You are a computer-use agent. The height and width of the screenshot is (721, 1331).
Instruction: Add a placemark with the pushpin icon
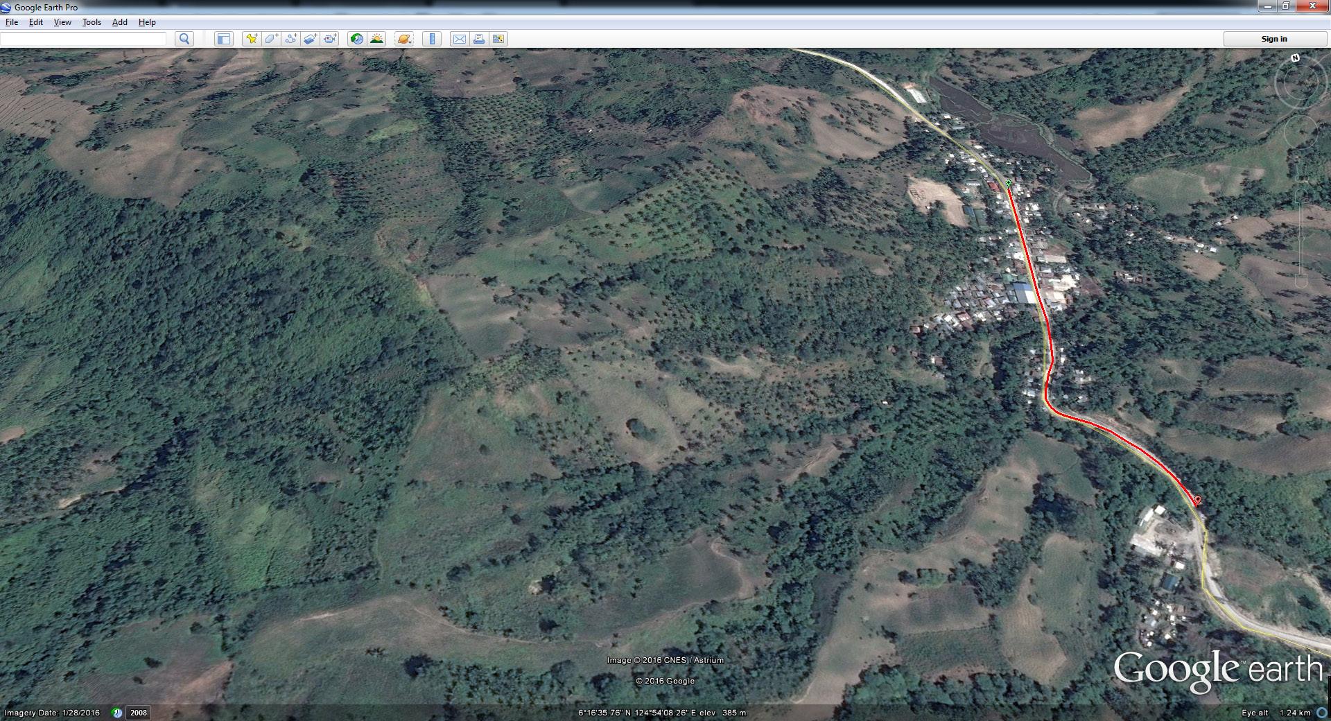(x=252, y=39)
